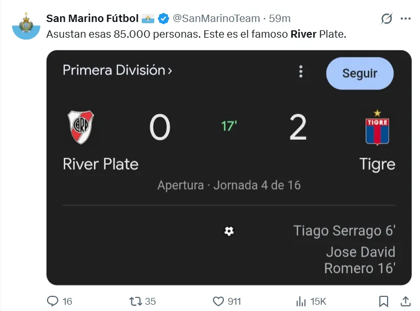Image resolution: width=420 pixels, height=311 pixels.
Task: Open Grok slash circle icon
Action: tap(387, 19)
